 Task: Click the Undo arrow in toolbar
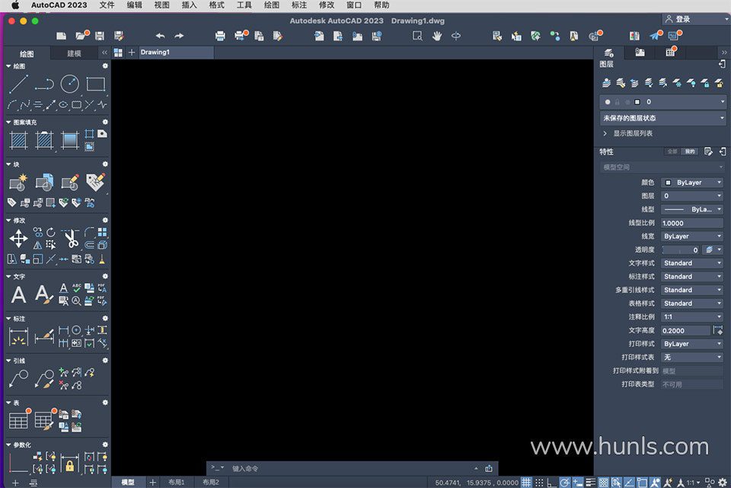pyautogui.click(x=161, y=36)
